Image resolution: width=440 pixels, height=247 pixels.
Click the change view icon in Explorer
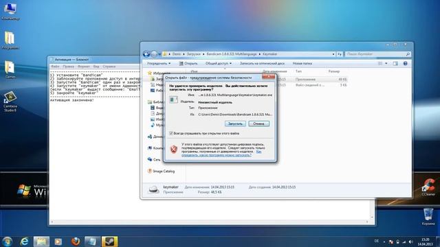click(380, 64)
